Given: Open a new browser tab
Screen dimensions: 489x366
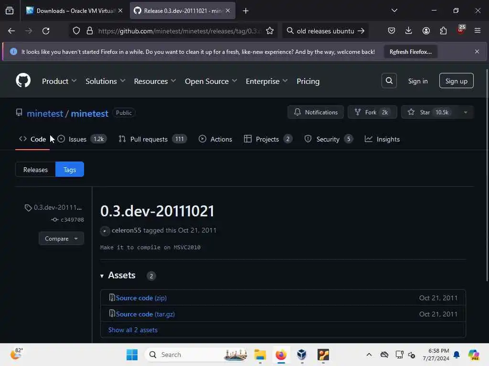Looking at the screenshot, I should coord(246,11).
